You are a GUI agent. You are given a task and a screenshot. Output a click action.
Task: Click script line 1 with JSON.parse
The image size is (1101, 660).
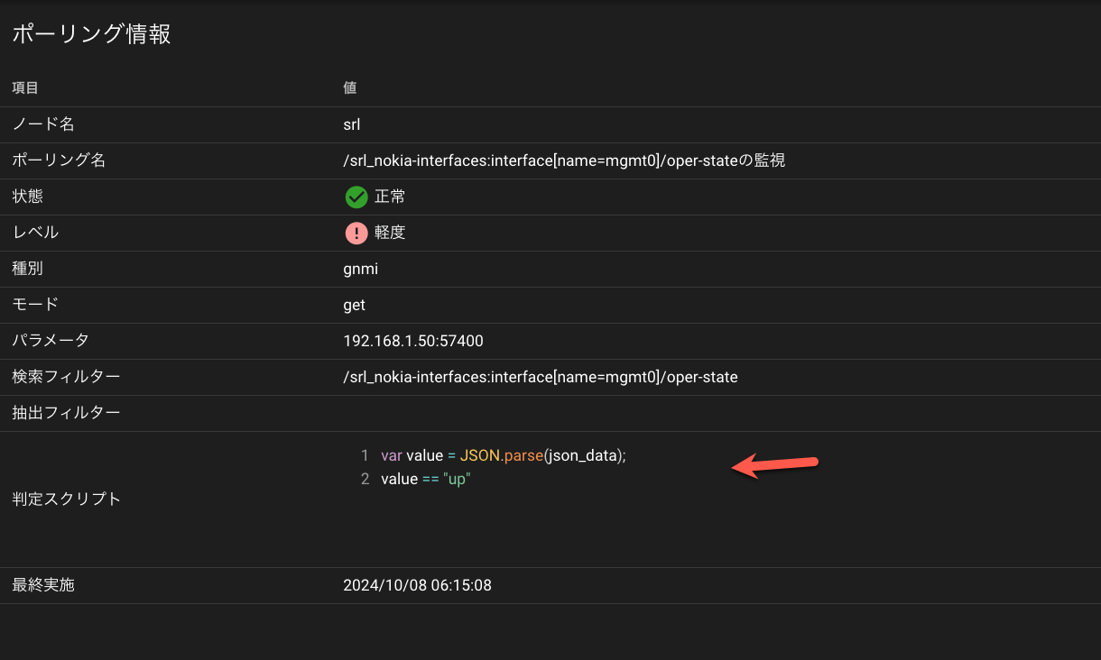point(504,455)
